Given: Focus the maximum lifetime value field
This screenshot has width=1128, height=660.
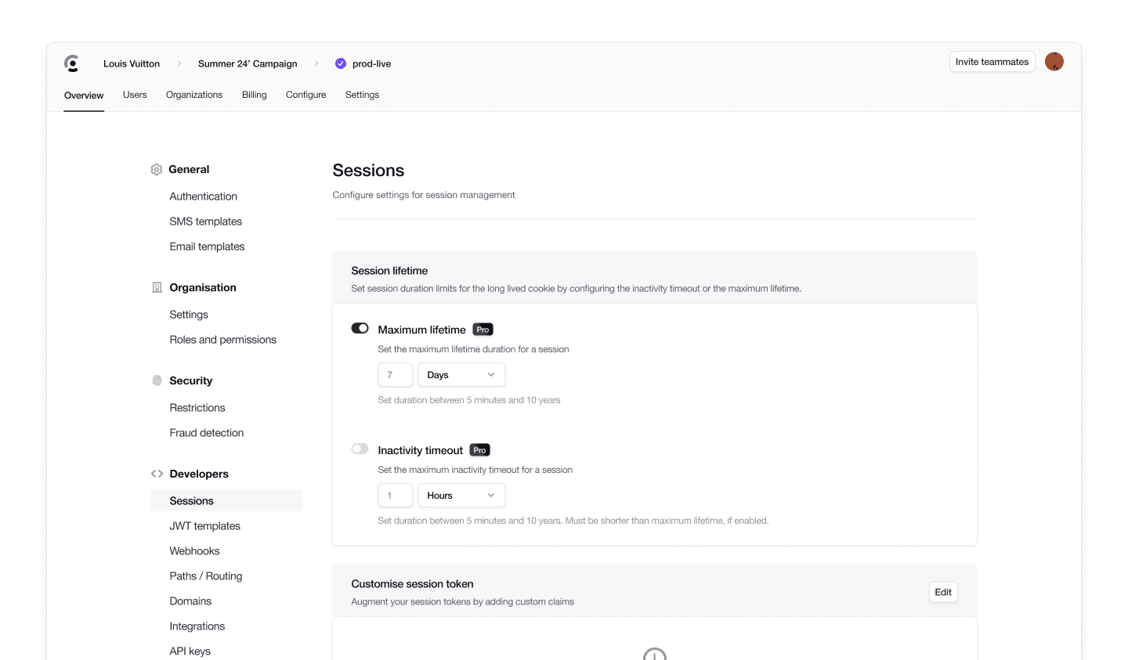Looking at the screenshot, I should click(x=396, y=375).
